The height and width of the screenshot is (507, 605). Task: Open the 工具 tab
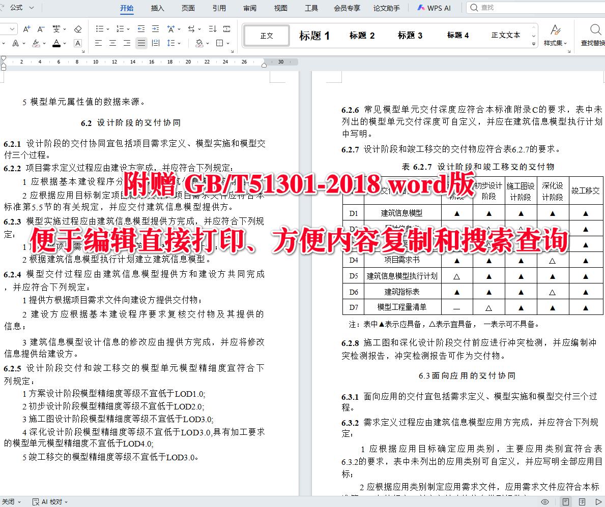[311, 8]
